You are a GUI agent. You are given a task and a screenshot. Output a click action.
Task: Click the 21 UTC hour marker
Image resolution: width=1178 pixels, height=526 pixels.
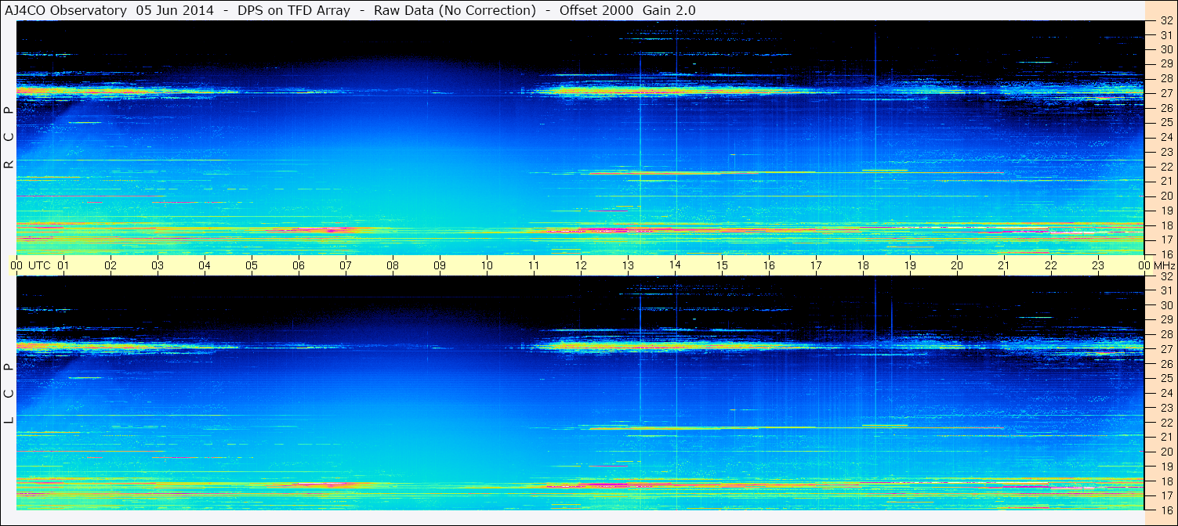pos(1004,265)
